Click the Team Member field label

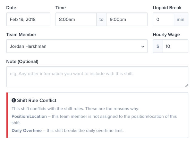click(x=21, y=35)
